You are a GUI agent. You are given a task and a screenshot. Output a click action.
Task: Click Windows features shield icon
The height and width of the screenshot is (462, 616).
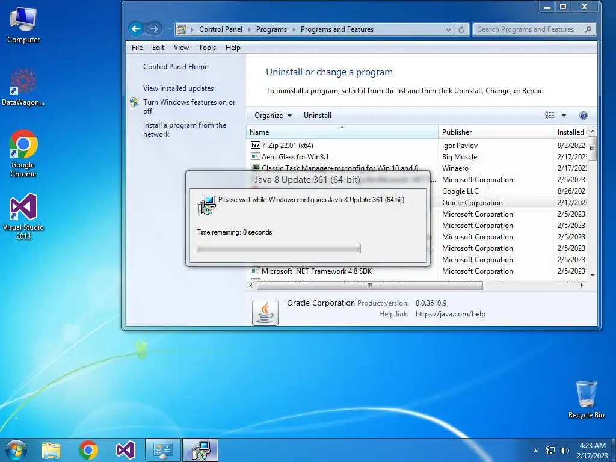point(134,102)
